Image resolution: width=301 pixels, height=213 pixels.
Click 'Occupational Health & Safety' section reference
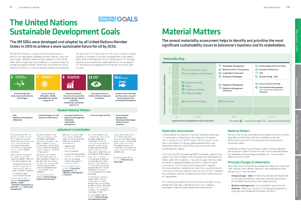20,182
